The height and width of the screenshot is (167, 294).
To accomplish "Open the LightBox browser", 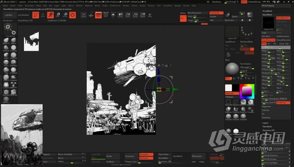I will (x=9, y=15).
